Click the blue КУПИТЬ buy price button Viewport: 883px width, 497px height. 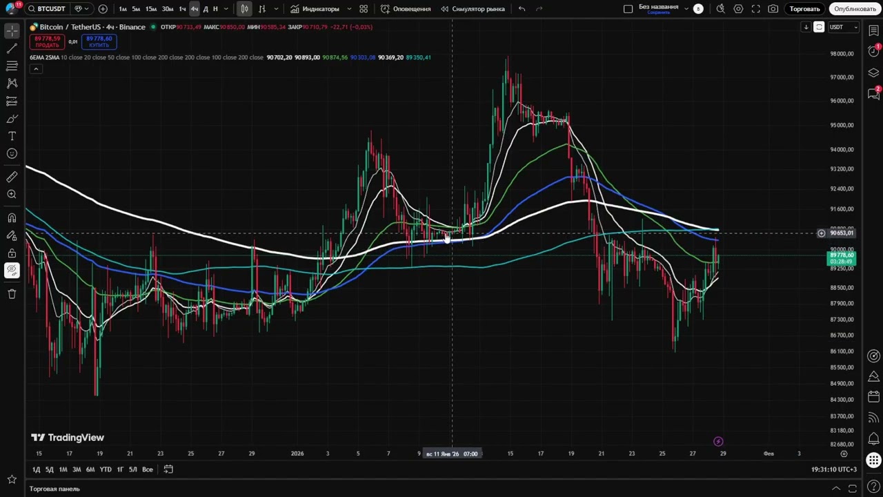(x=99, y=41)
